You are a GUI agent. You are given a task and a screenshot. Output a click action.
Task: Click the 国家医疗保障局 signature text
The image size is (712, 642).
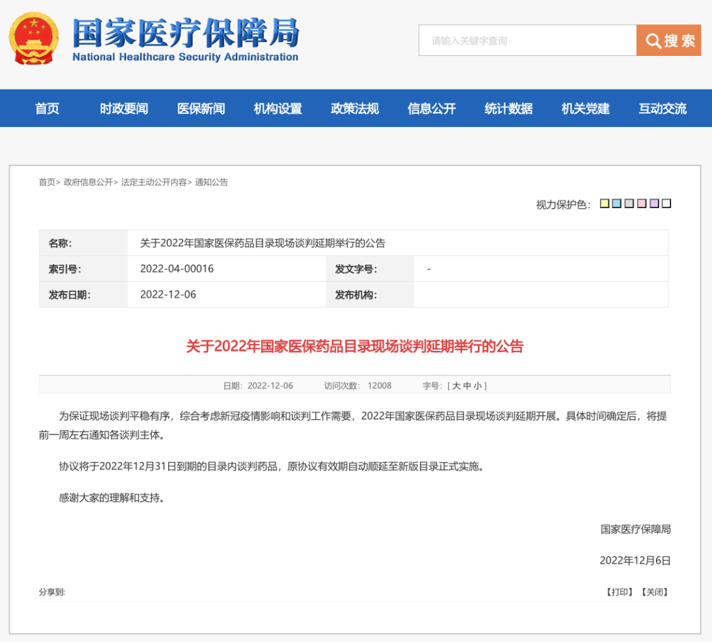(x=636, y=529)
